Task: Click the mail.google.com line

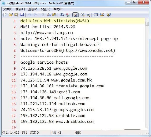Action: (55, 98)
